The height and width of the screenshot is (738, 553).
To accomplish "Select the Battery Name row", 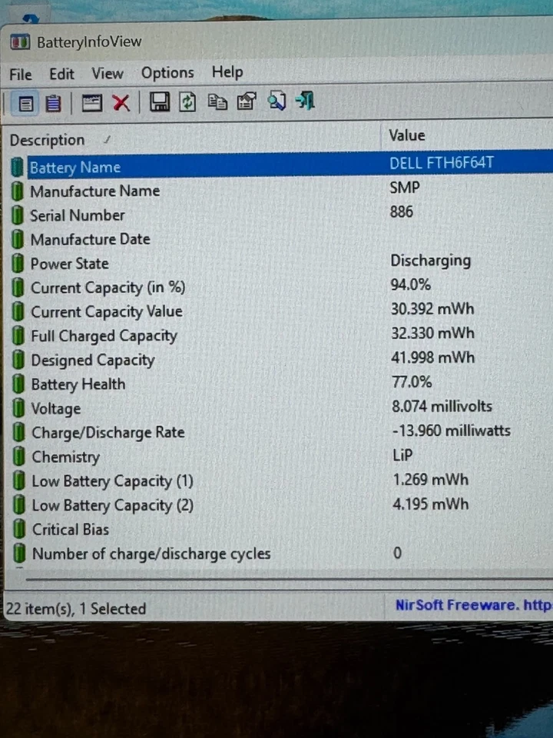I will [x=281, y=165].
